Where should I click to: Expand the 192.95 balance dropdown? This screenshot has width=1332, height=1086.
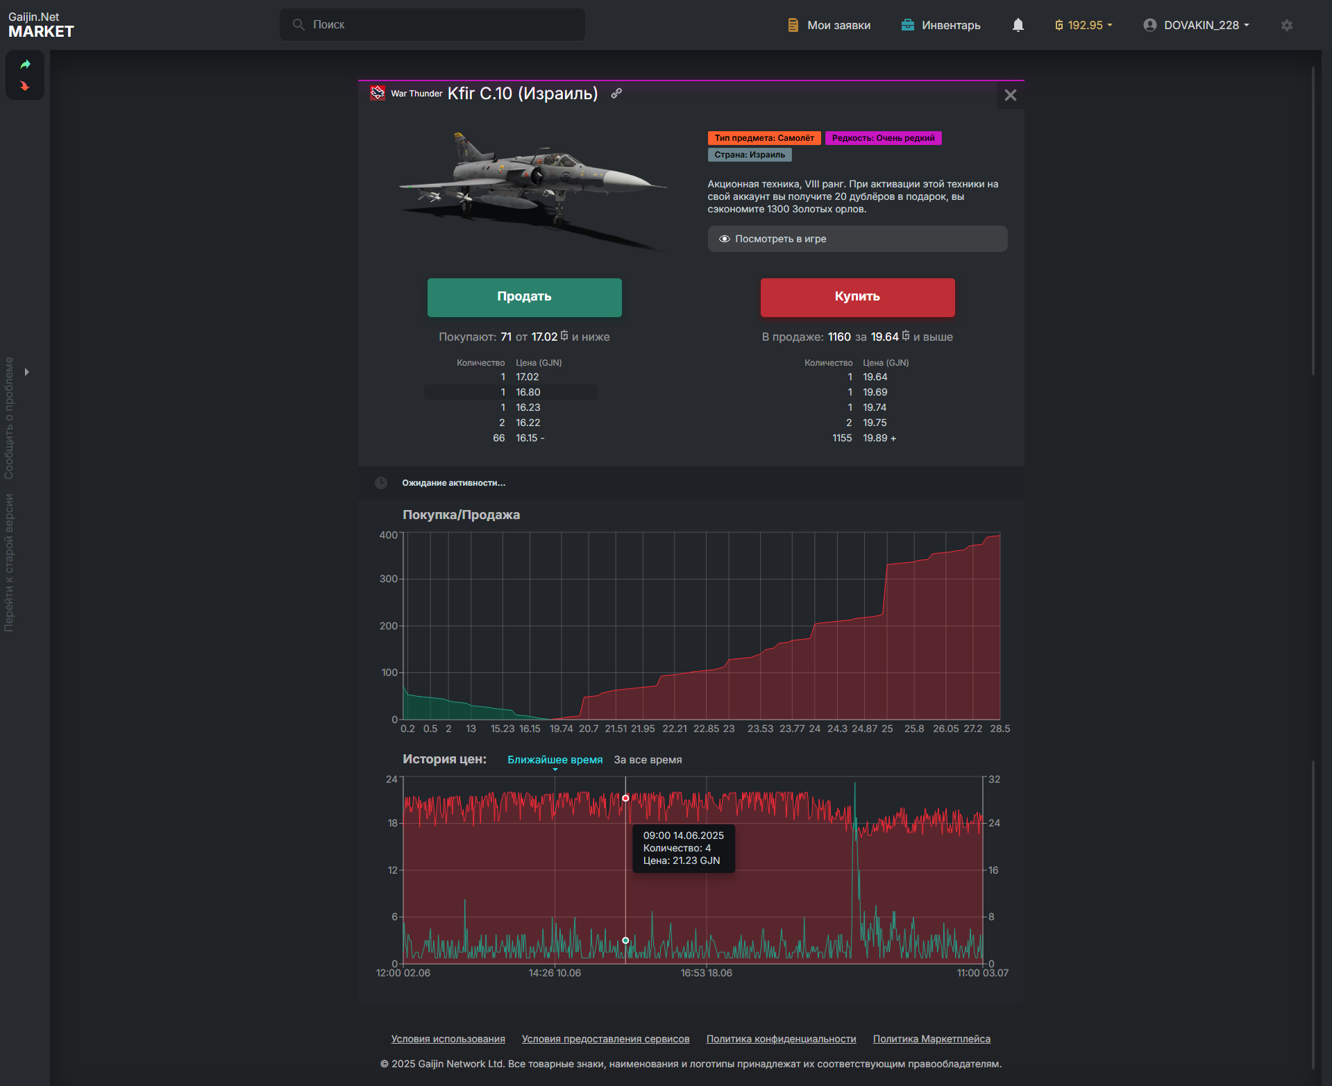point(1084,25)
